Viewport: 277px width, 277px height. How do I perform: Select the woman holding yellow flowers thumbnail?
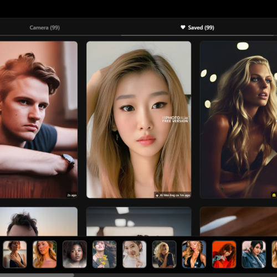[105, 254]
